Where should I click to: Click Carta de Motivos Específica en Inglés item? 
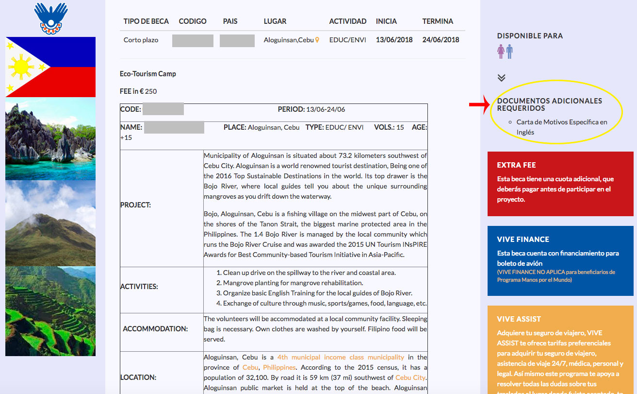(562, 127)
